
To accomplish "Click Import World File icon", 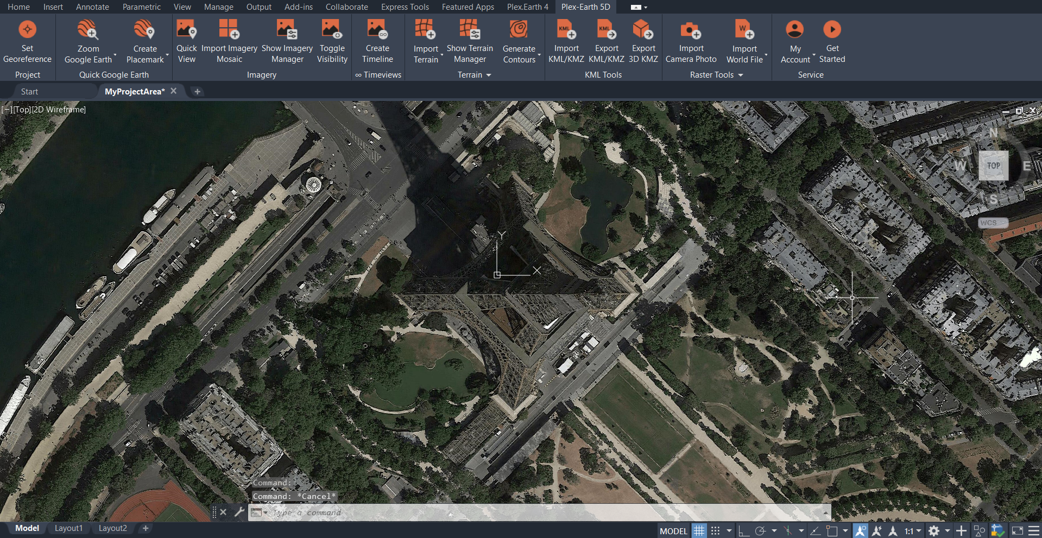I will 744,29.
